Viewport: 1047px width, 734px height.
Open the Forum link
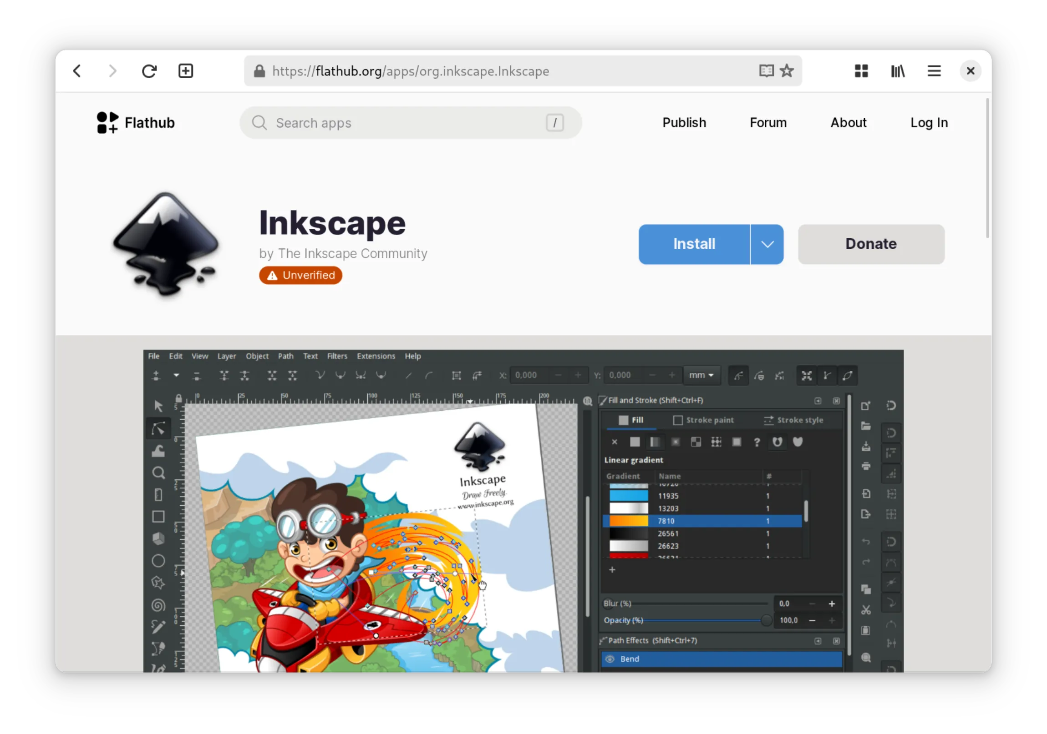768,123
